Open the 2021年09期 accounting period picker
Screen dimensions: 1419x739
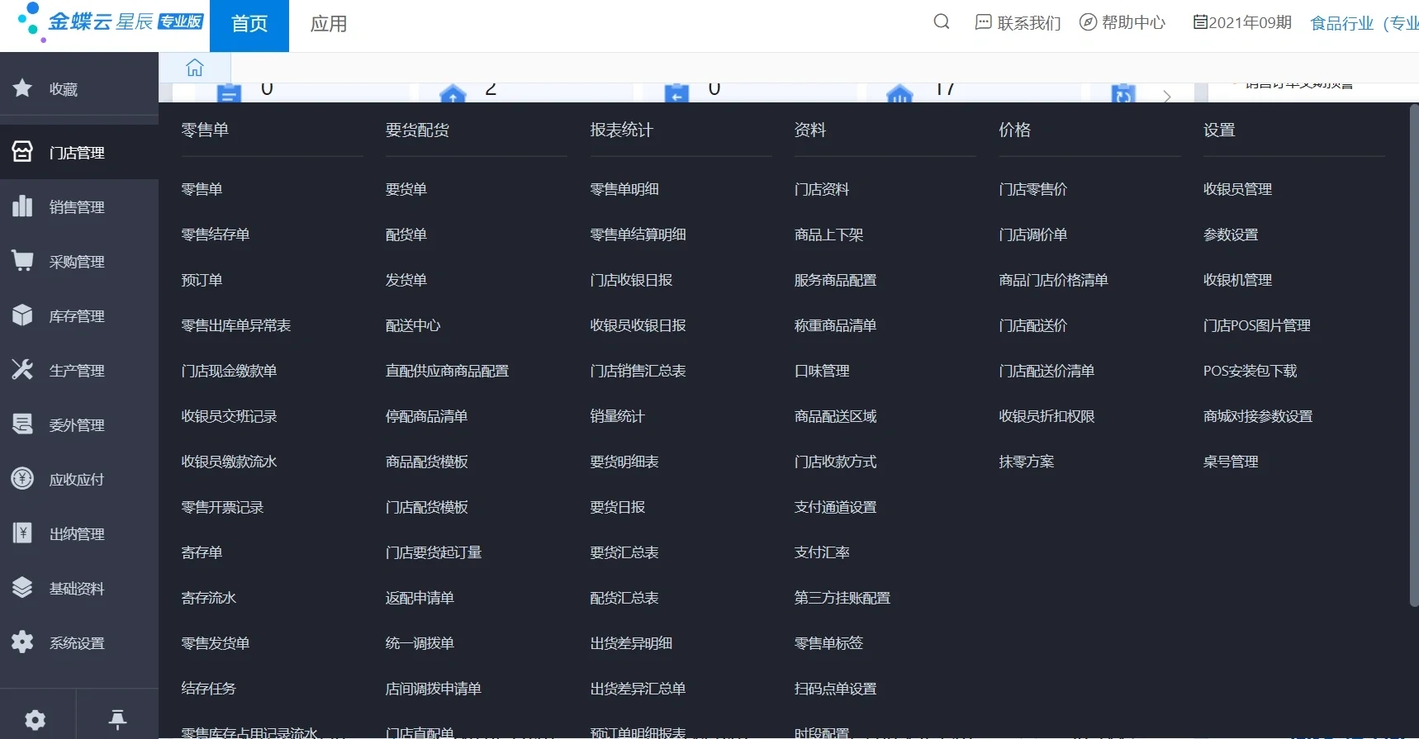pyautogui.click(x=1242, y=23)
